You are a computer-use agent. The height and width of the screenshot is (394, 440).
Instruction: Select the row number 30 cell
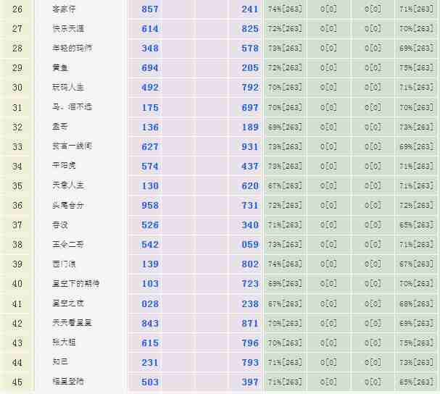17,88
